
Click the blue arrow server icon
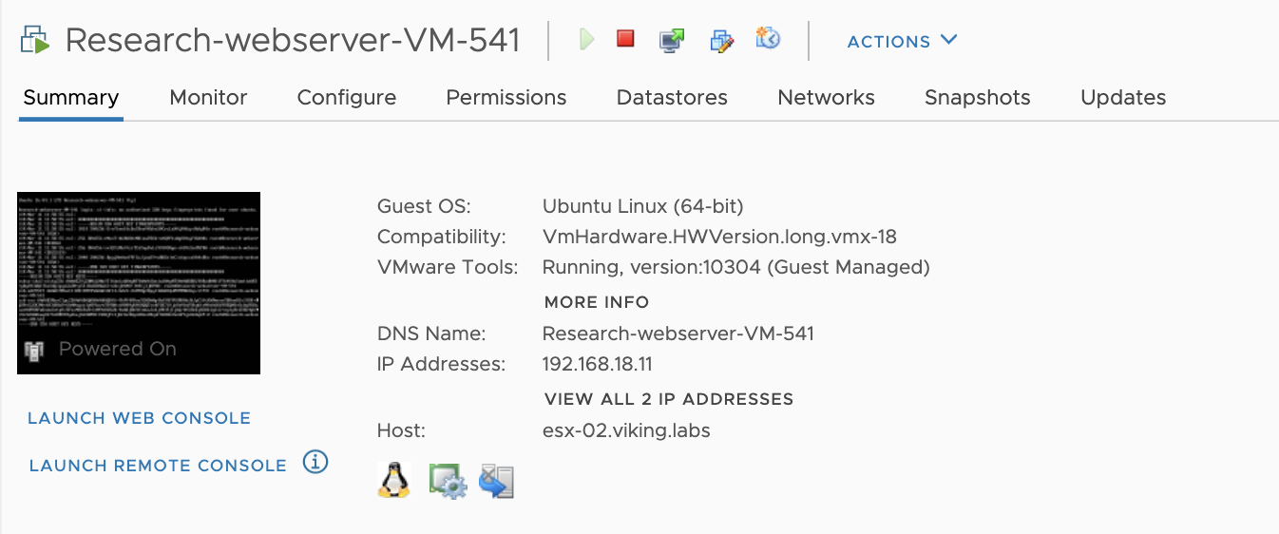[497, 481]
